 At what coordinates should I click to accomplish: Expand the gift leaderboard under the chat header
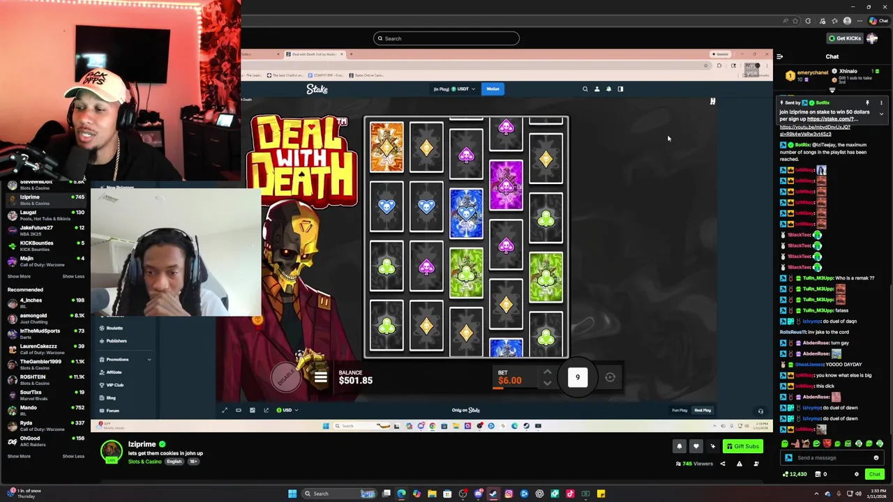pos(832,90)
